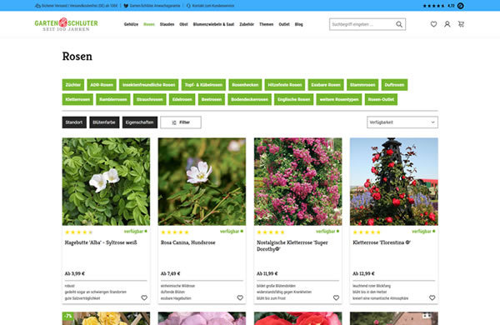
Task: Expand the Standort filter
Action: click(x=74, y=122)
